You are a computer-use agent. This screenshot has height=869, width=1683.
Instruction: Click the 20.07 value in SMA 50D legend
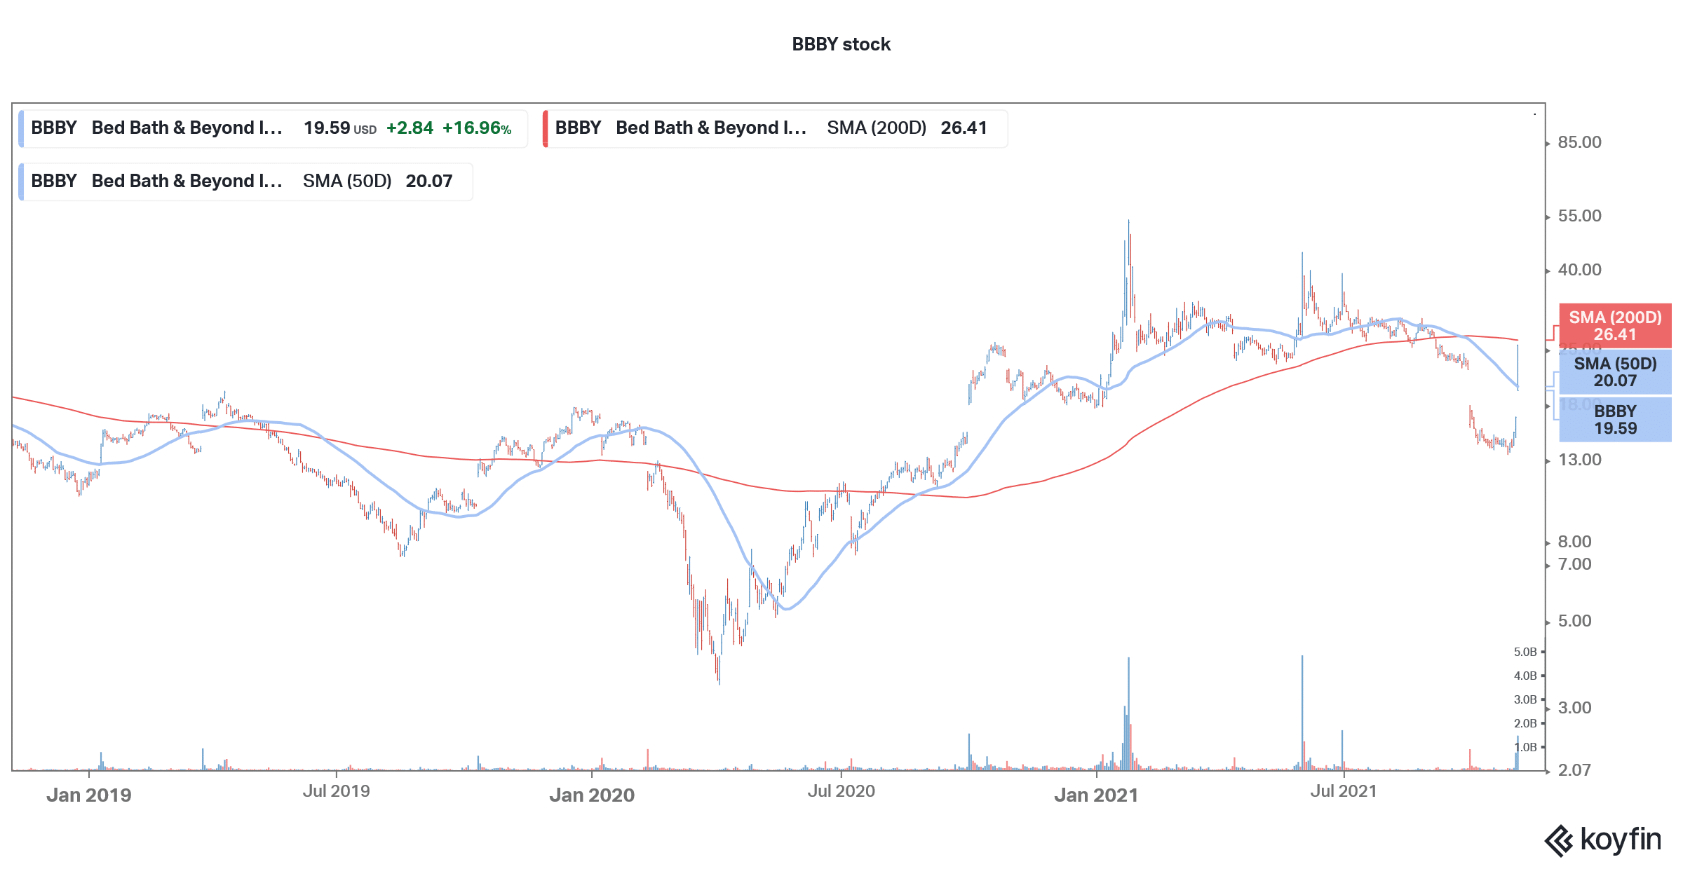click(429, 182)
